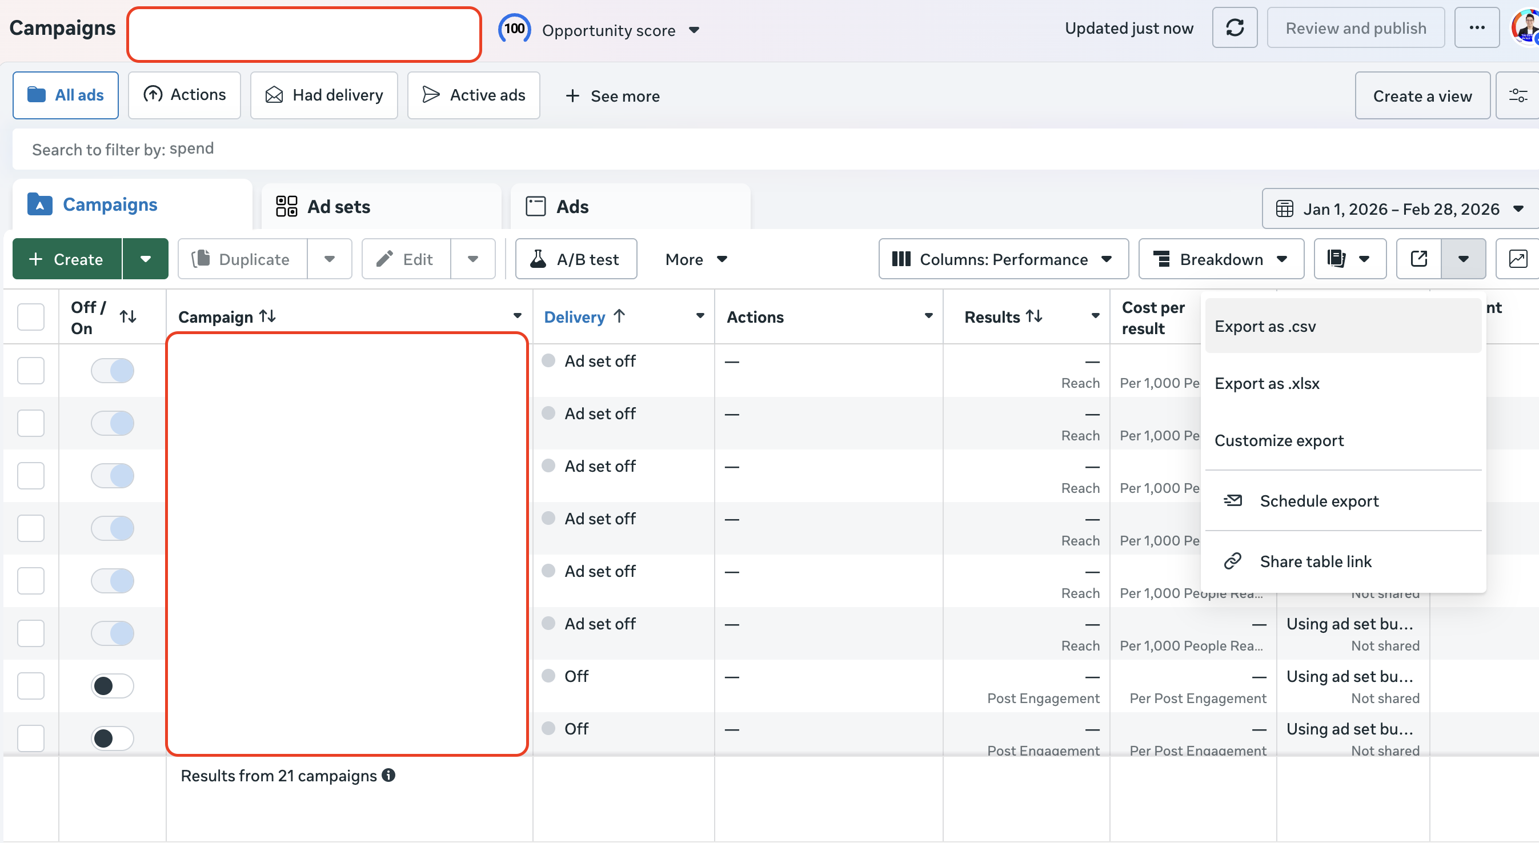Image resolution: width=1539 pixels, height=843 pixels.
Task: Open the Breakdown dropdown
Action: [1221, 259]
